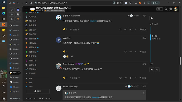Switch to the Pi Deskto tab
This screenshot has width=182, height=102.
15,87
